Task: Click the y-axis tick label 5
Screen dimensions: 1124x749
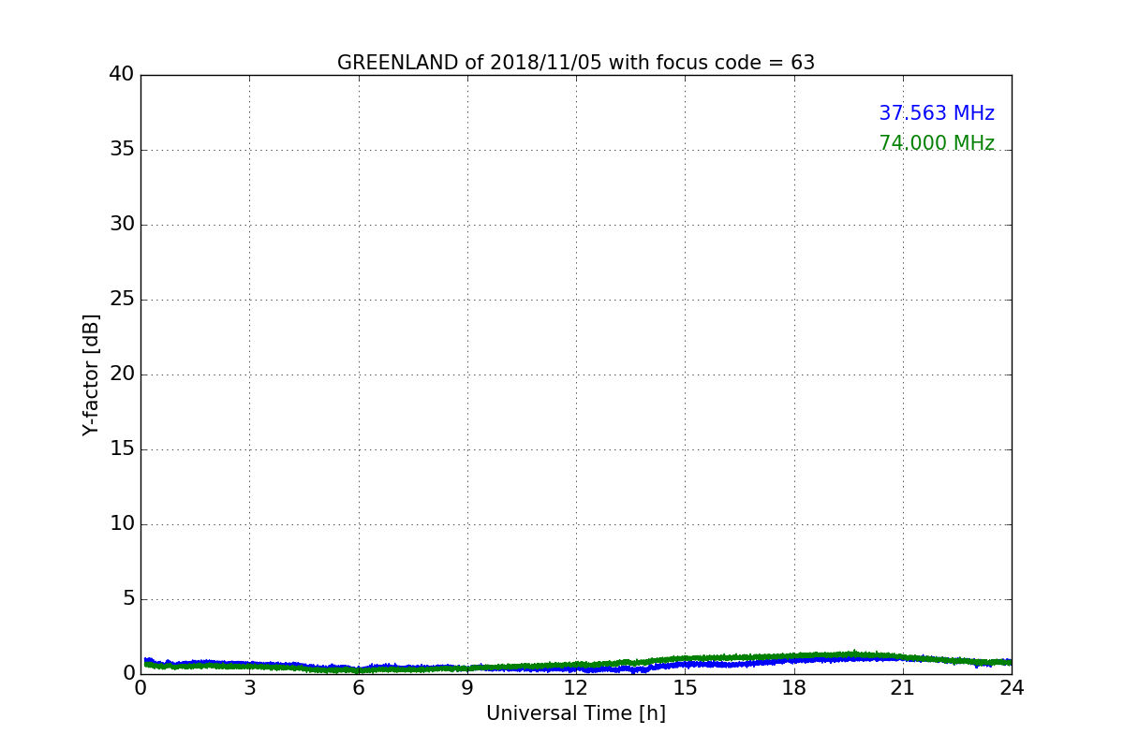Action: 128,598
